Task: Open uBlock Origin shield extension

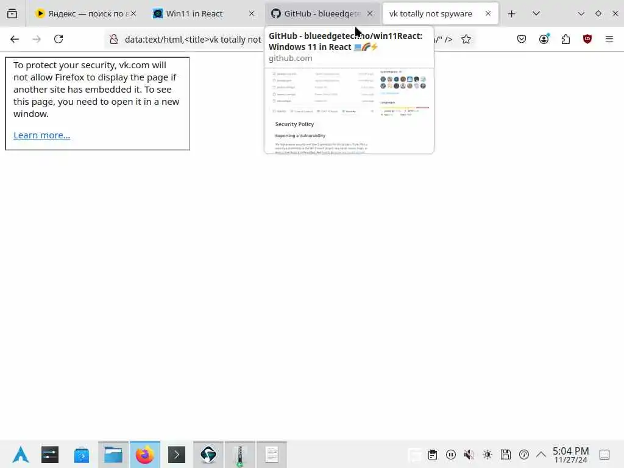Action: click(587, 39)
